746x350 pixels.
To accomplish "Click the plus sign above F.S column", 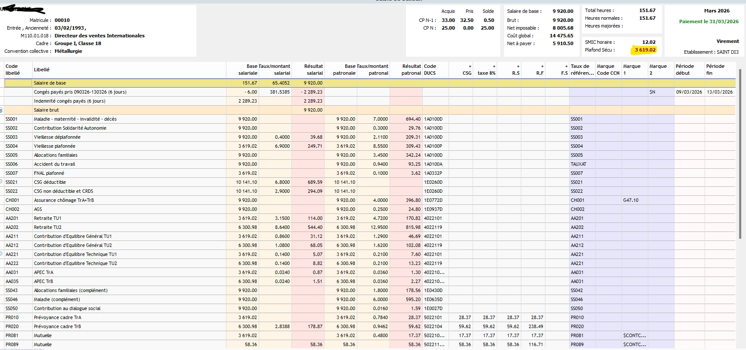I will 566,66.
